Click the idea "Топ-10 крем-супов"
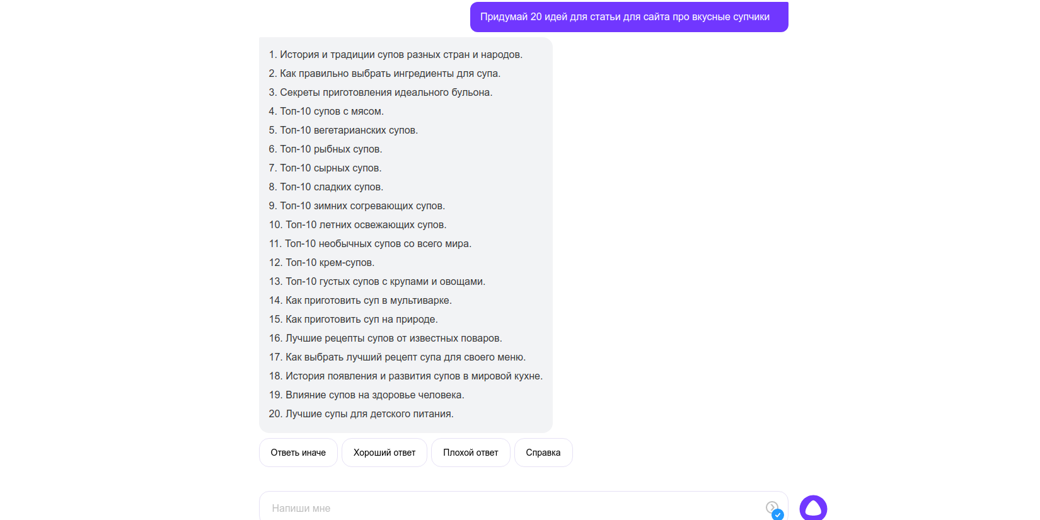The image size is (1040, 520). click(321, 263)
